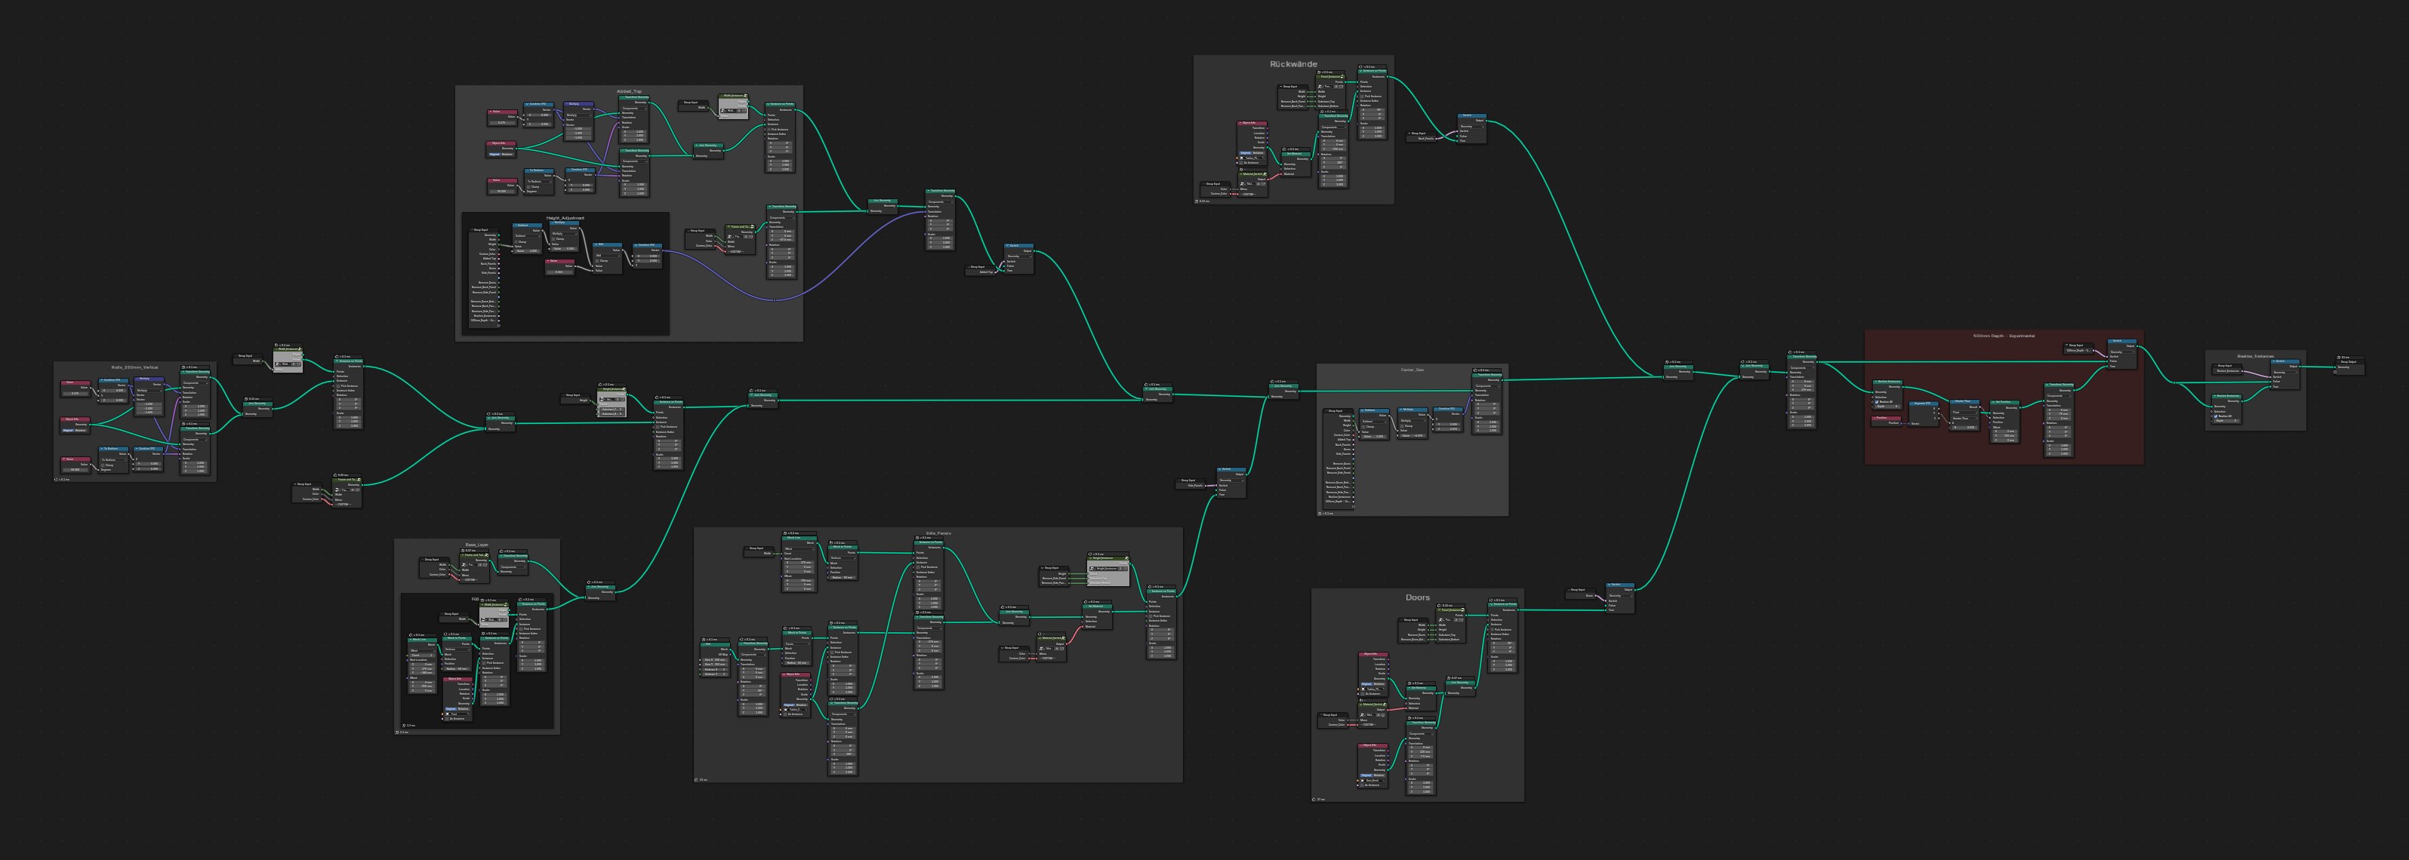Click the Group Output node header
Viewport: 2409px width, 860px height.
pyautogui.click(x=2350, y=363)
